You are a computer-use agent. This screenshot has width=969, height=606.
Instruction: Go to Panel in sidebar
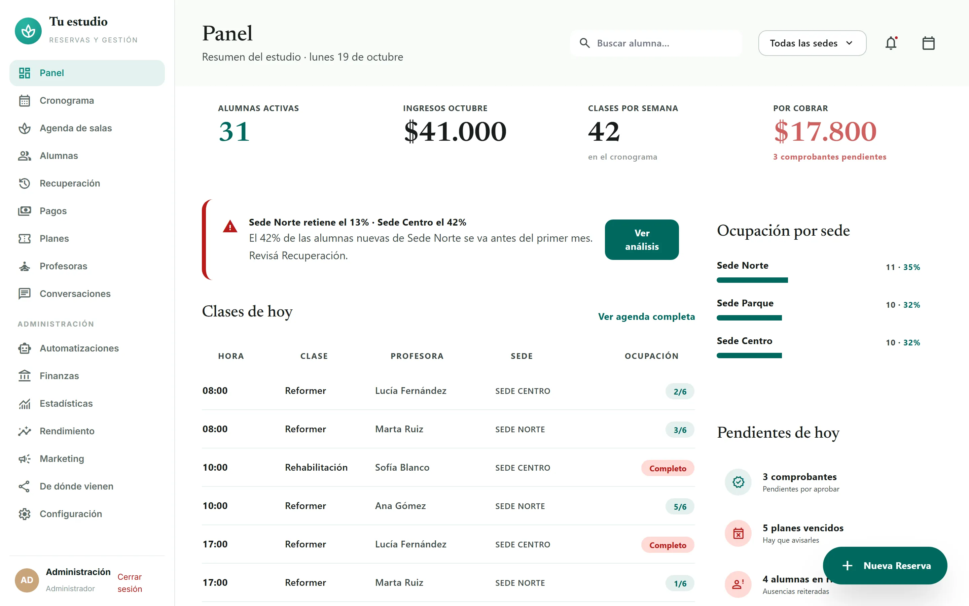click(x=87, y=73)
